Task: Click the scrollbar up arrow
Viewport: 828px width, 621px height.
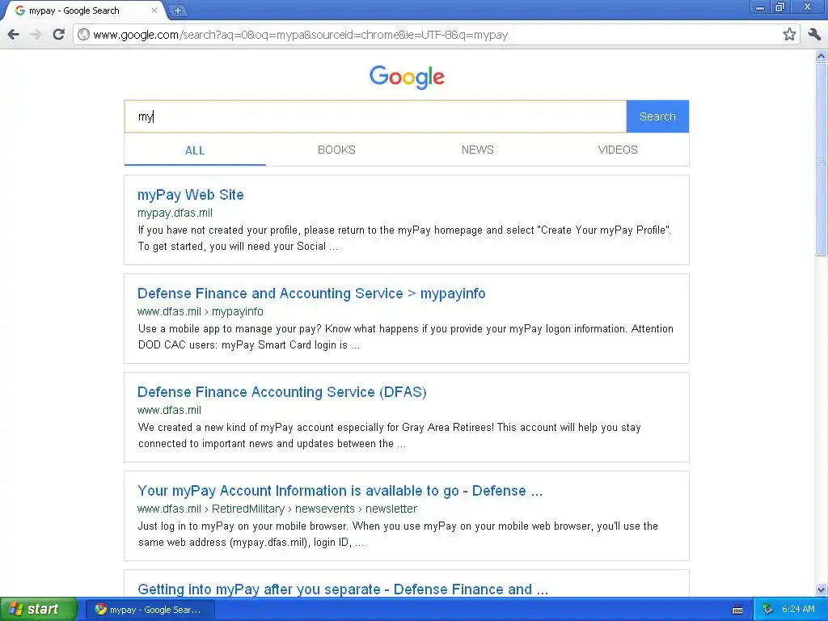Action: 821,56
